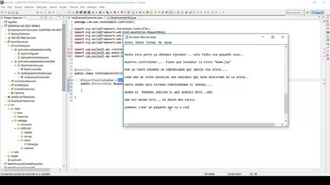Screen dimensions: 330x185
Task: Collapse the Java Resources node
Action: click(6, 42)
